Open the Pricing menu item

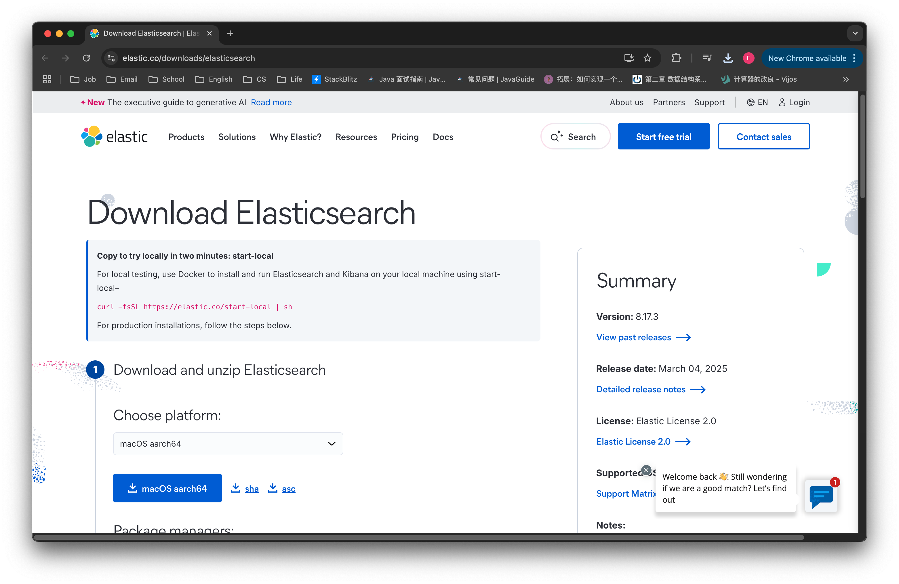point(405,137)
